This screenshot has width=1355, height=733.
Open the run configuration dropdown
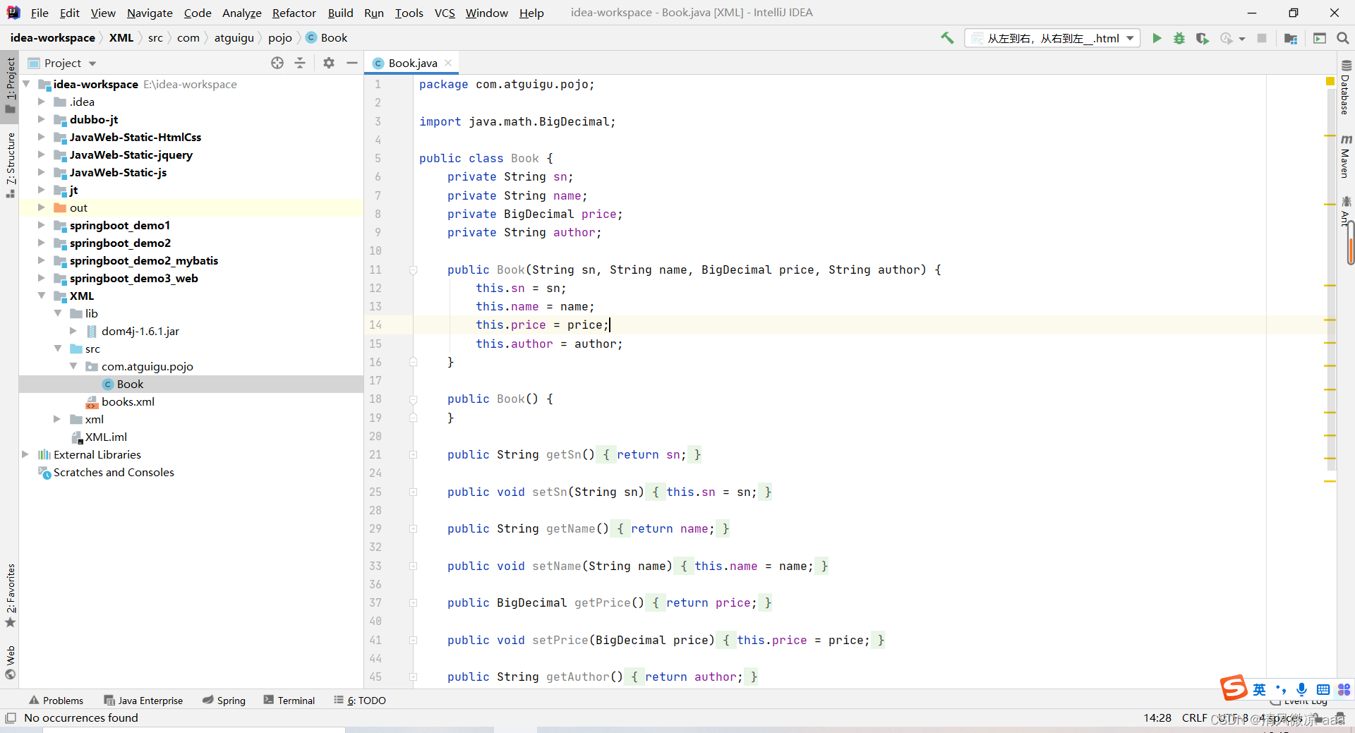coord(1053,38)
